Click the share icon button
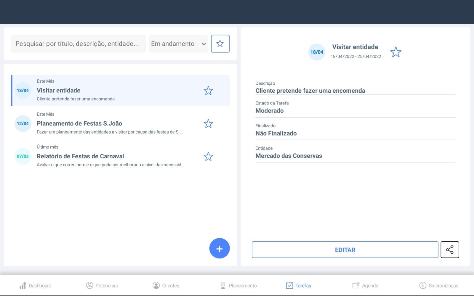474x296 pixels. 449,250
